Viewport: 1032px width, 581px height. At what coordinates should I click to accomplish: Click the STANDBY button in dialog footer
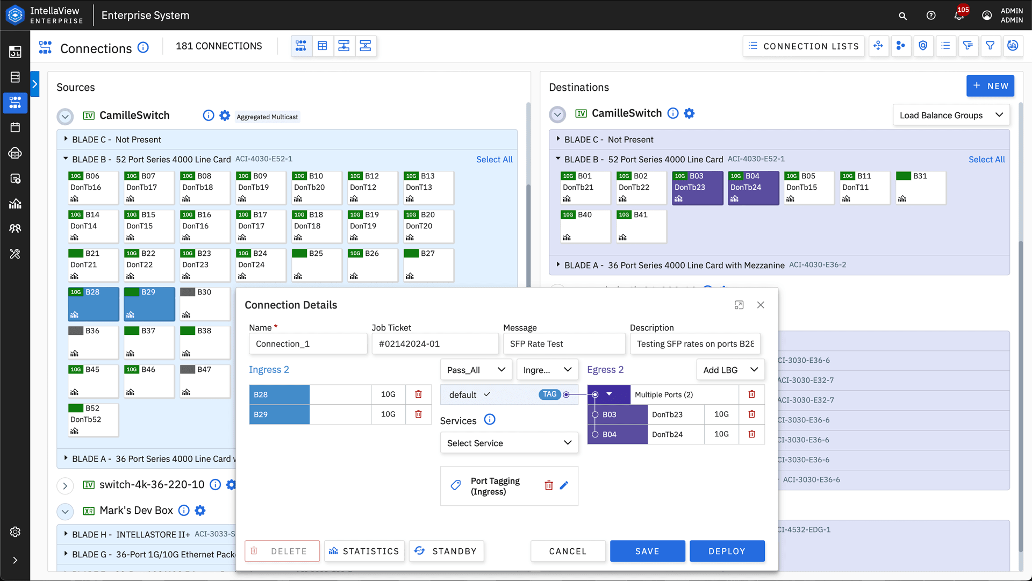[447, 550]
